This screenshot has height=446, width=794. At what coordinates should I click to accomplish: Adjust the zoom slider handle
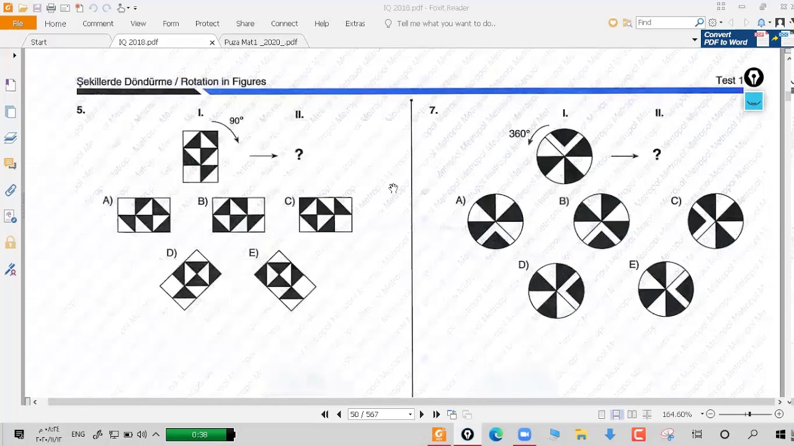(749, 414)
